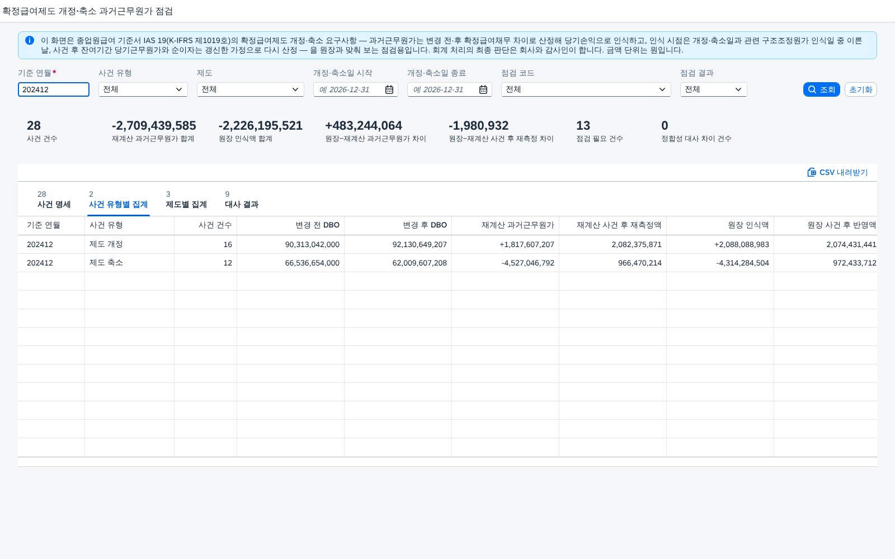Expand the 사건 유형 dropdown

pos(143,89)
